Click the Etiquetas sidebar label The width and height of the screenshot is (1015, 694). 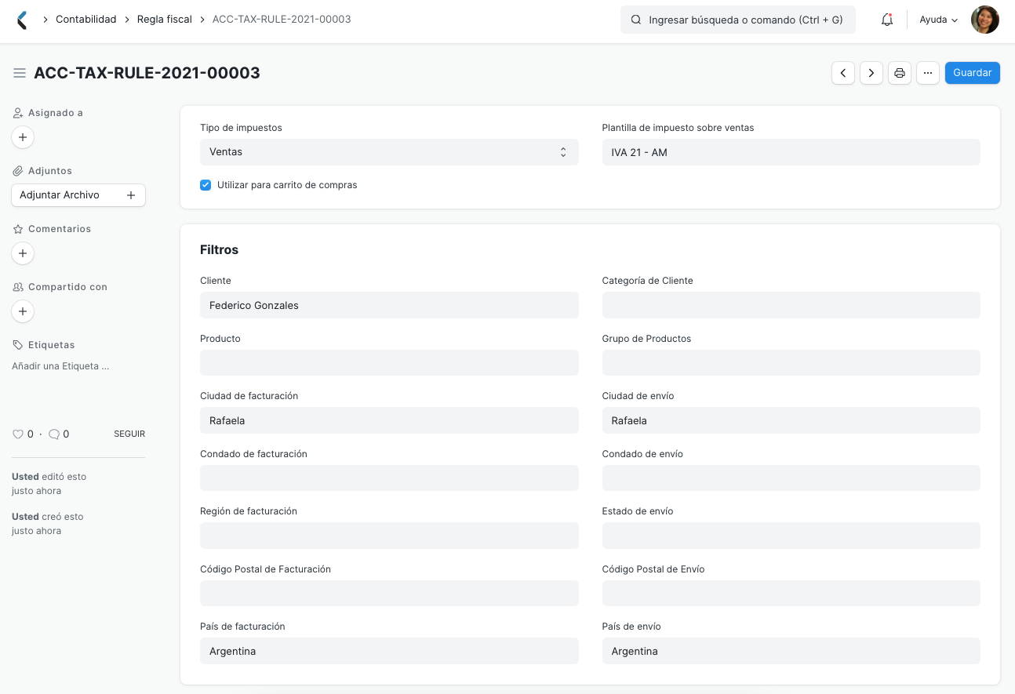(x=51, y=345)
